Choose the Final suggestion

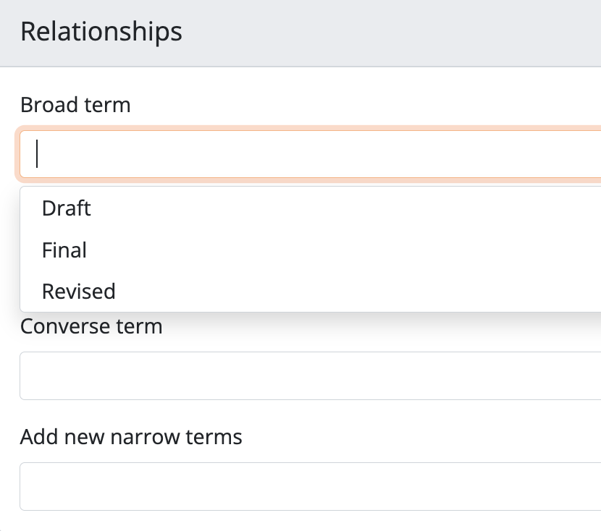click(x=64, y=250)
